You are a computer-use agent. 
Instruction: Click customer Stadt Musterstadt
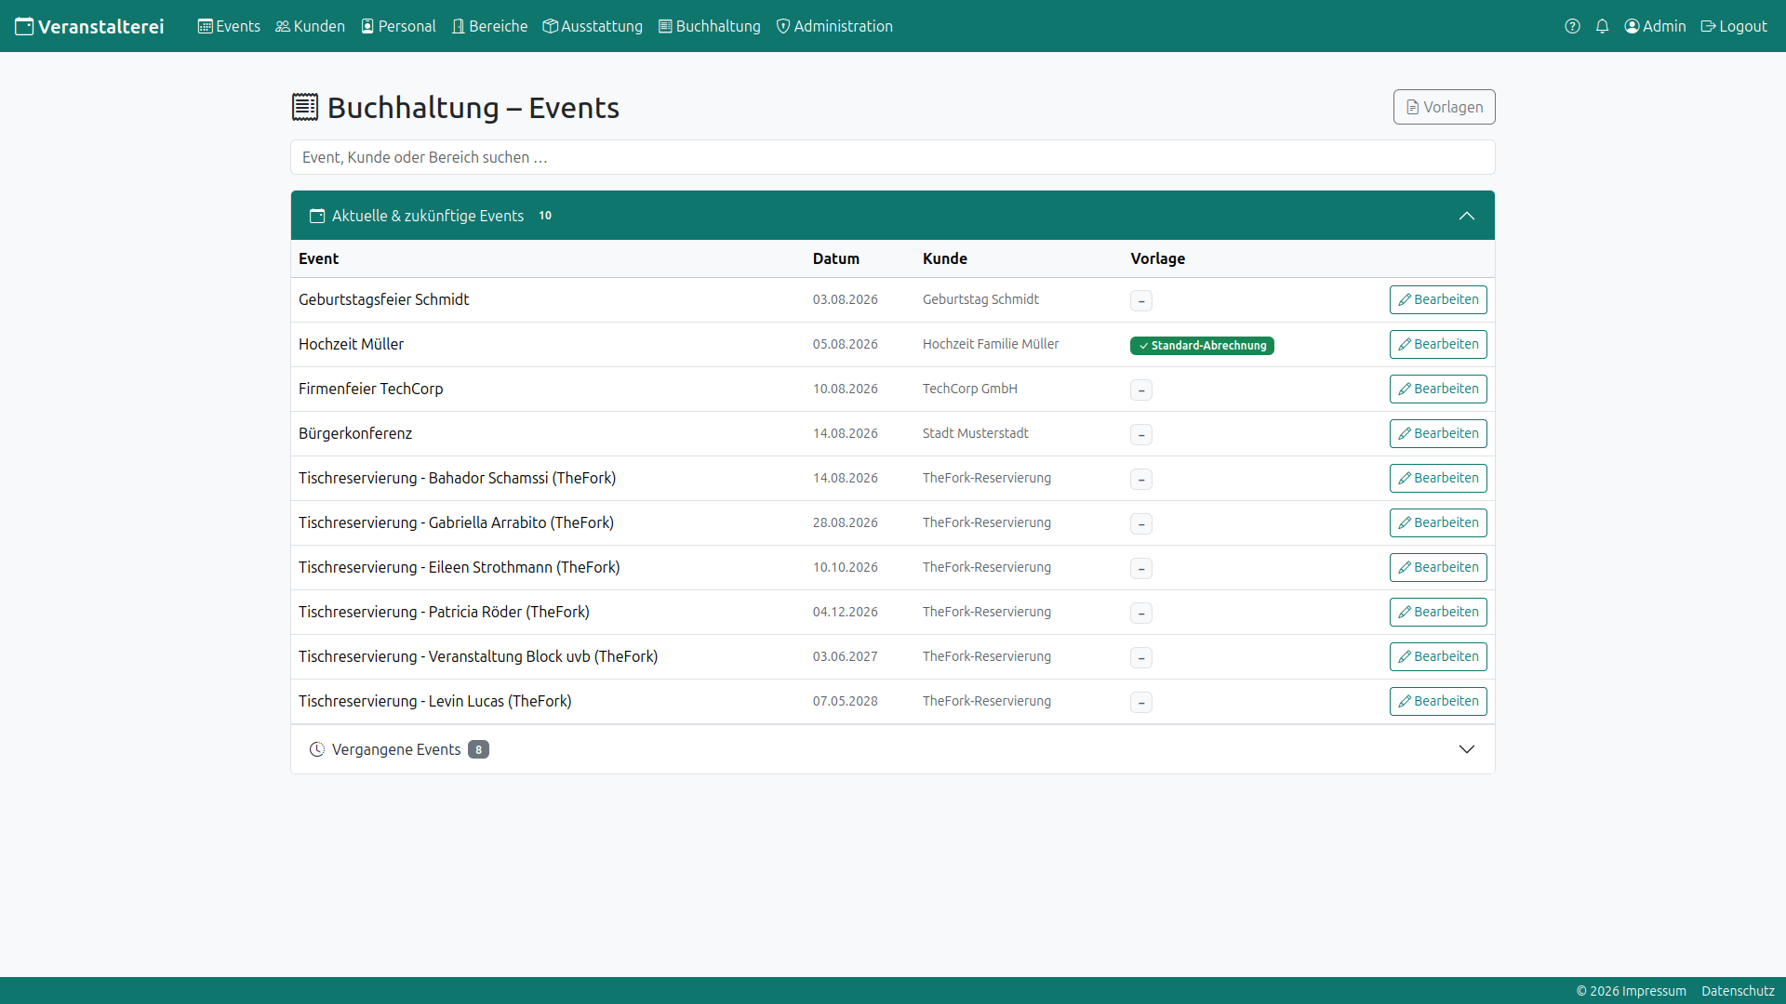coord(976,433)
